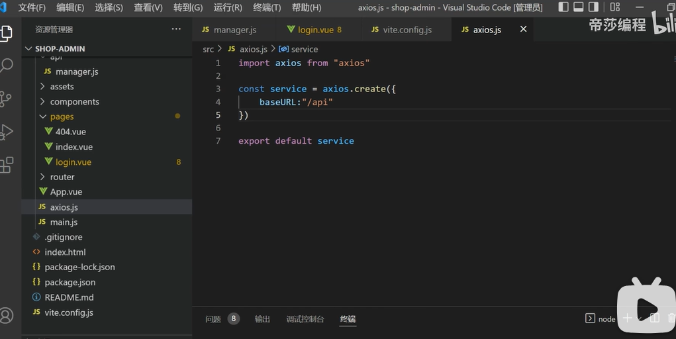Open Accounts icon in activity bar
676x339 pixels.
point(7,316)
